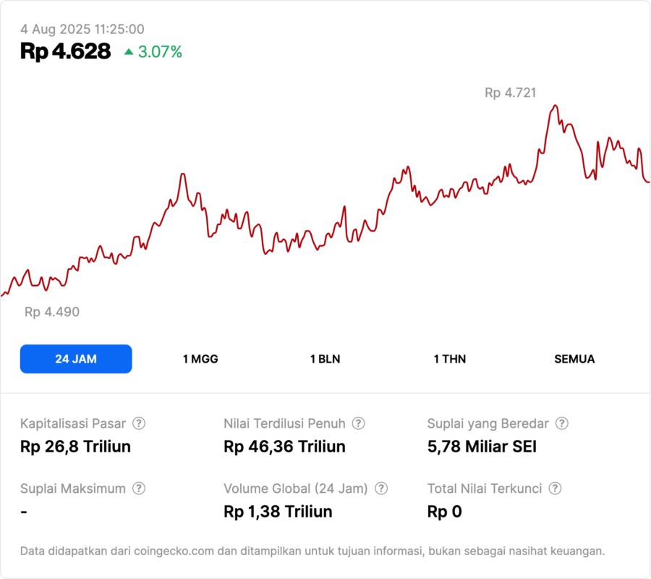The image size is (651, 579).
Task: Select the 24 JAM time range
Action: (x=76, y=359)
